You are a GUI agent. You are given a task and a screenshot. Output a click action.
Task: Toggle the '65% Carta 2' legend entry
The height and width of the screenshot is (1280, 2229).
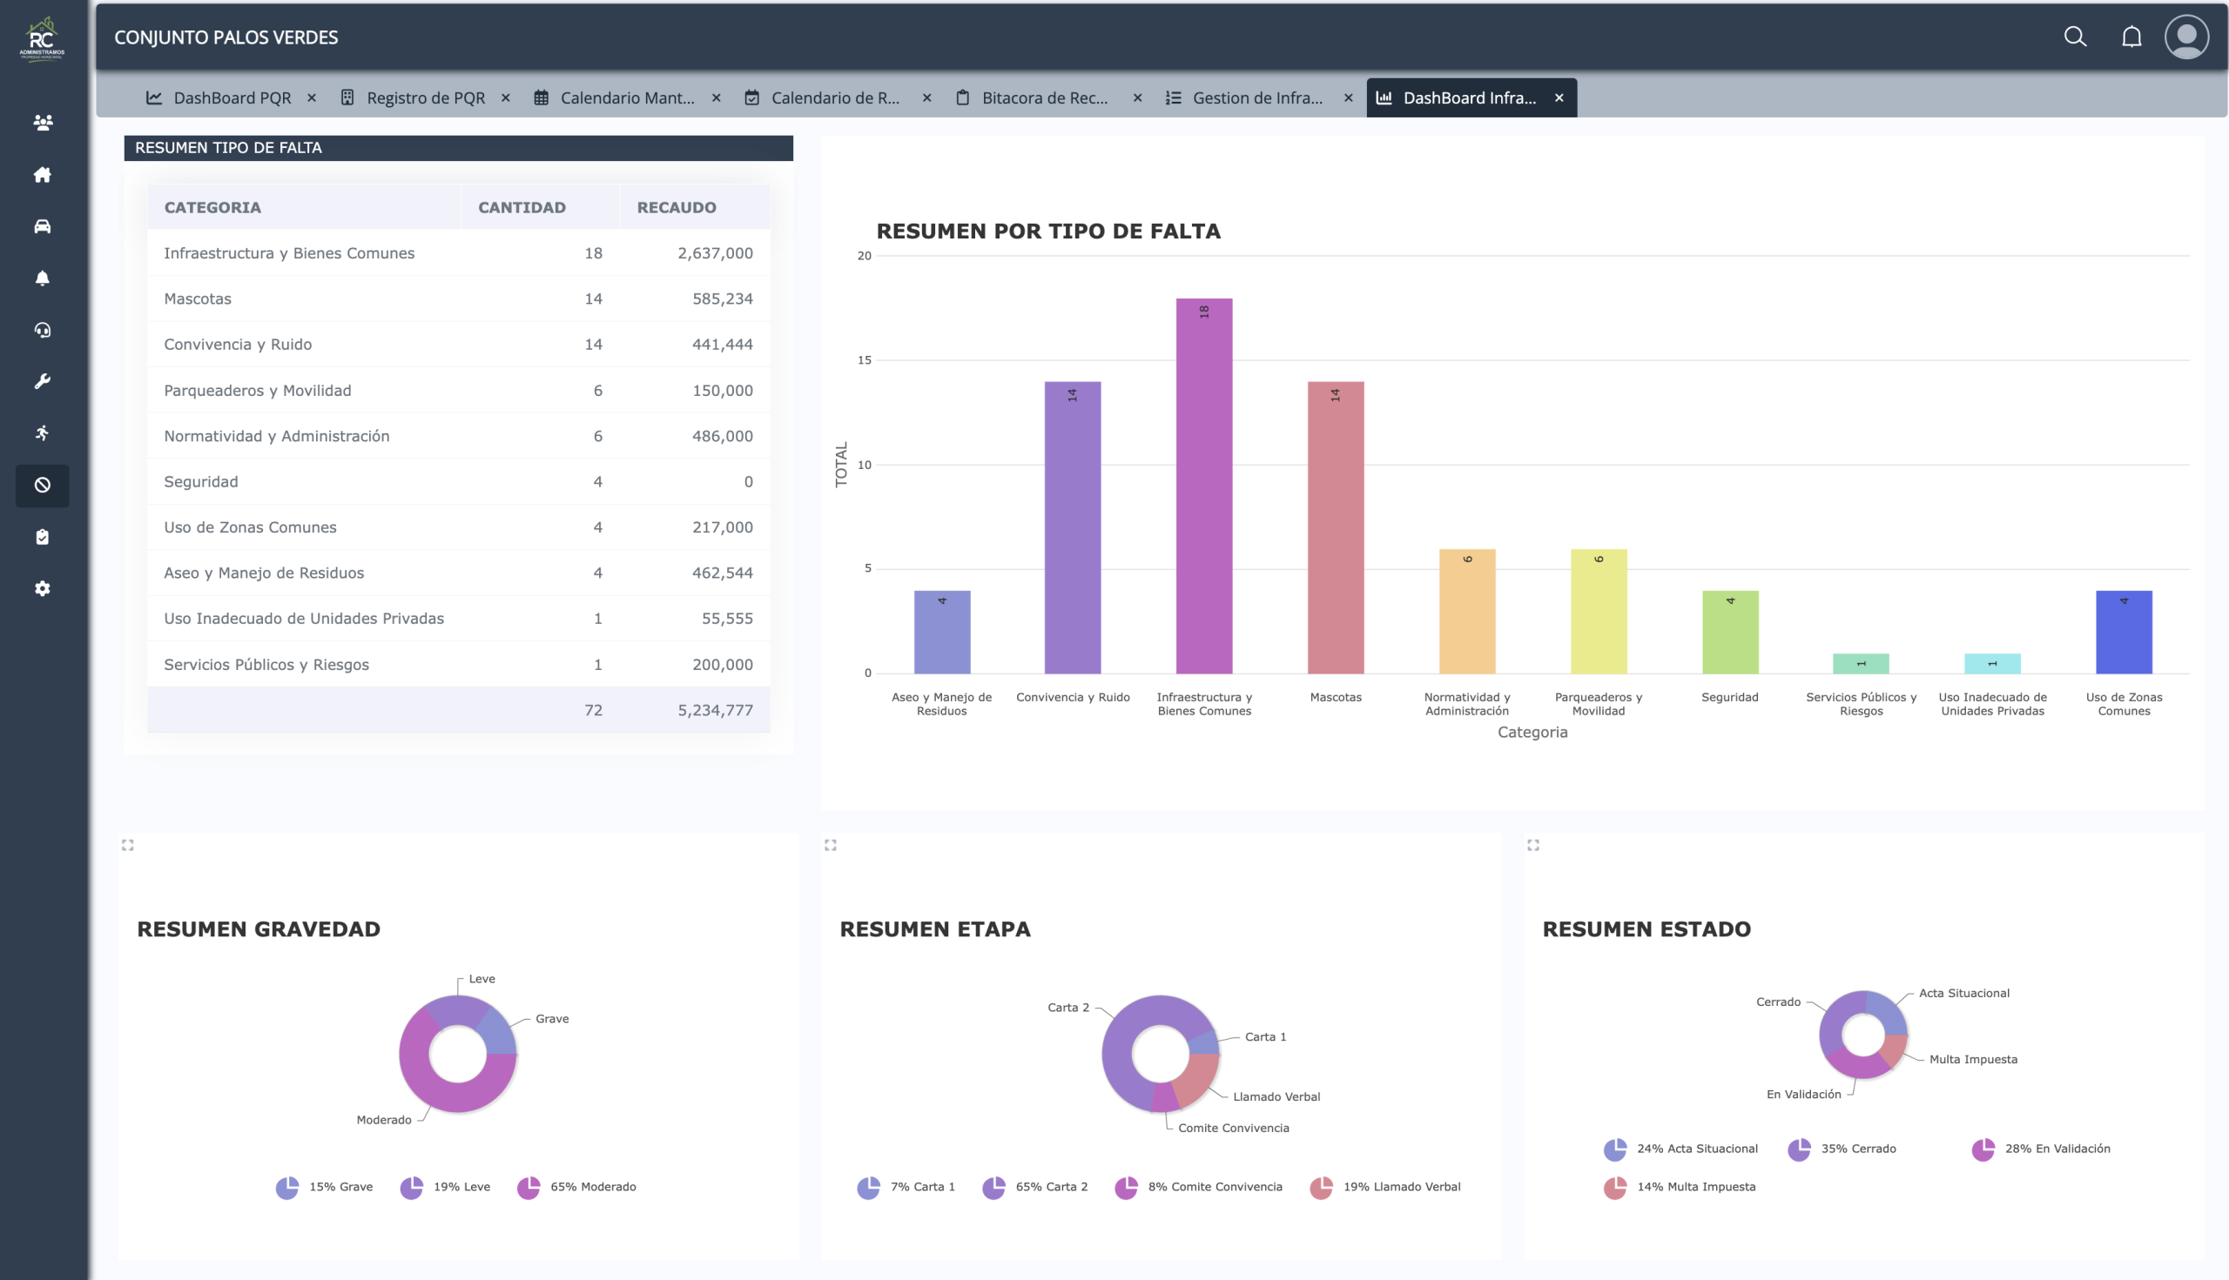pos(1035,1187)
